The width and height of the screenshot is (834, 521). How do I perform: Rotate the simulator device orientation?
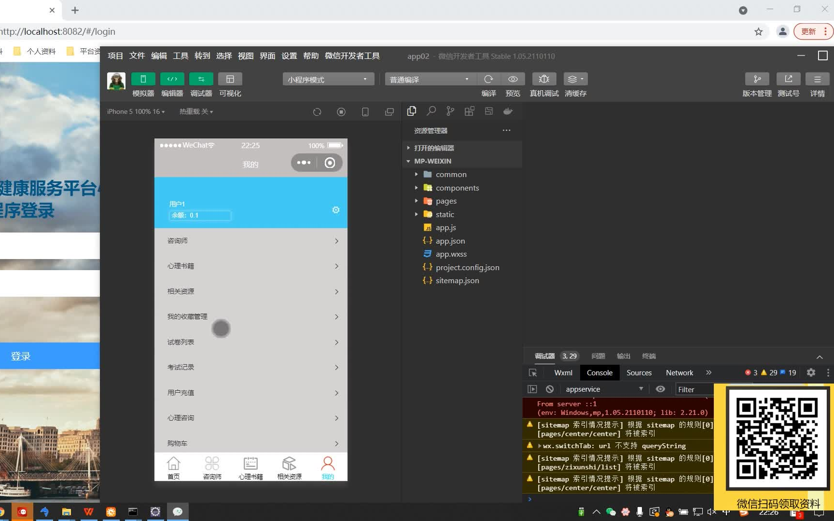click(365, 111)
